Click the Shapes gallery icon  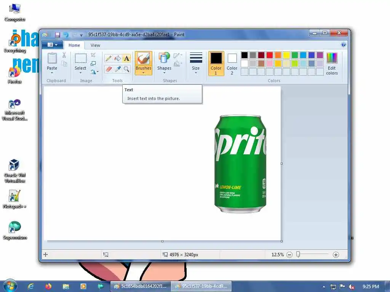pyautogui.click(x=164, y=58)
